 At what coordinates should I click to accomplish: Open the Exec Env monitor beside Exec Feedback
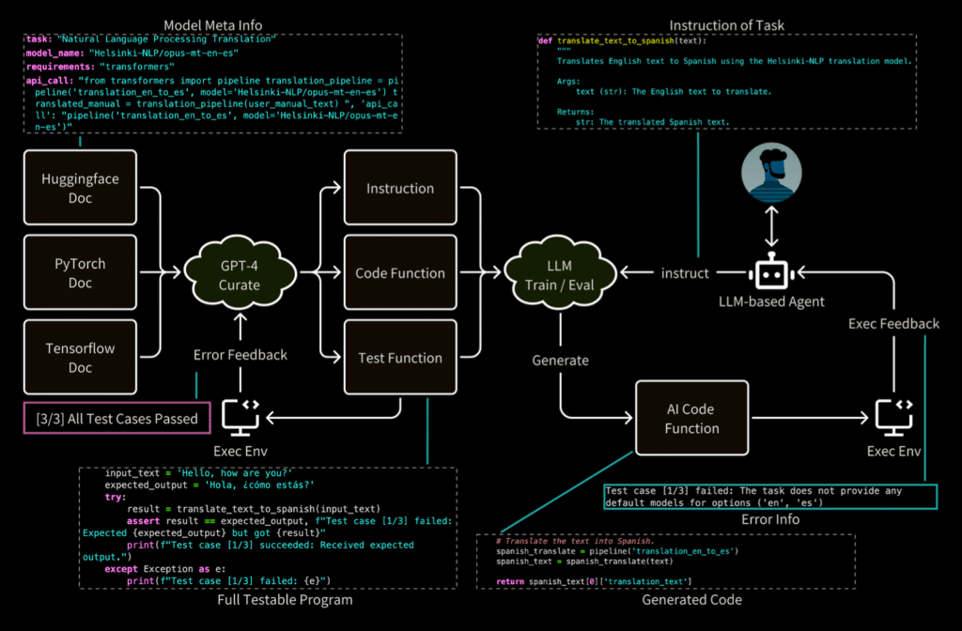click(893, 416)
